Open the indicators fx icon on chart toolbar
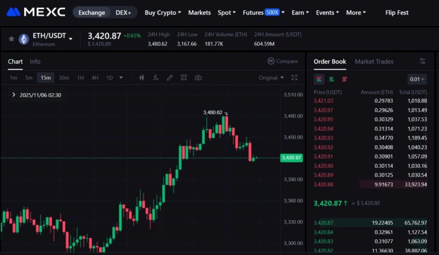439x255 pixels. point(156,77)
